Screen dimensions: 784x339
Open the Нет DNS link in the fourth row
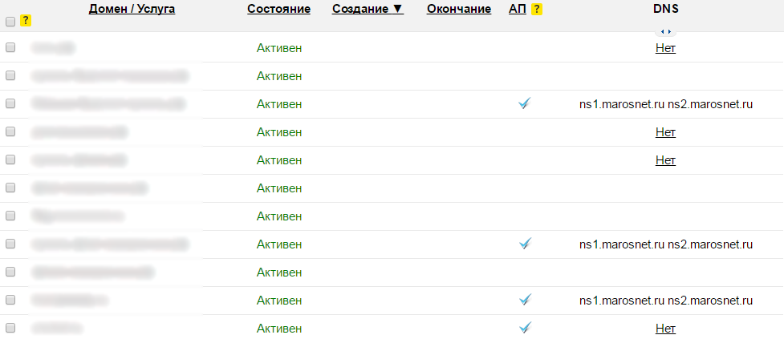coord(665,132)
